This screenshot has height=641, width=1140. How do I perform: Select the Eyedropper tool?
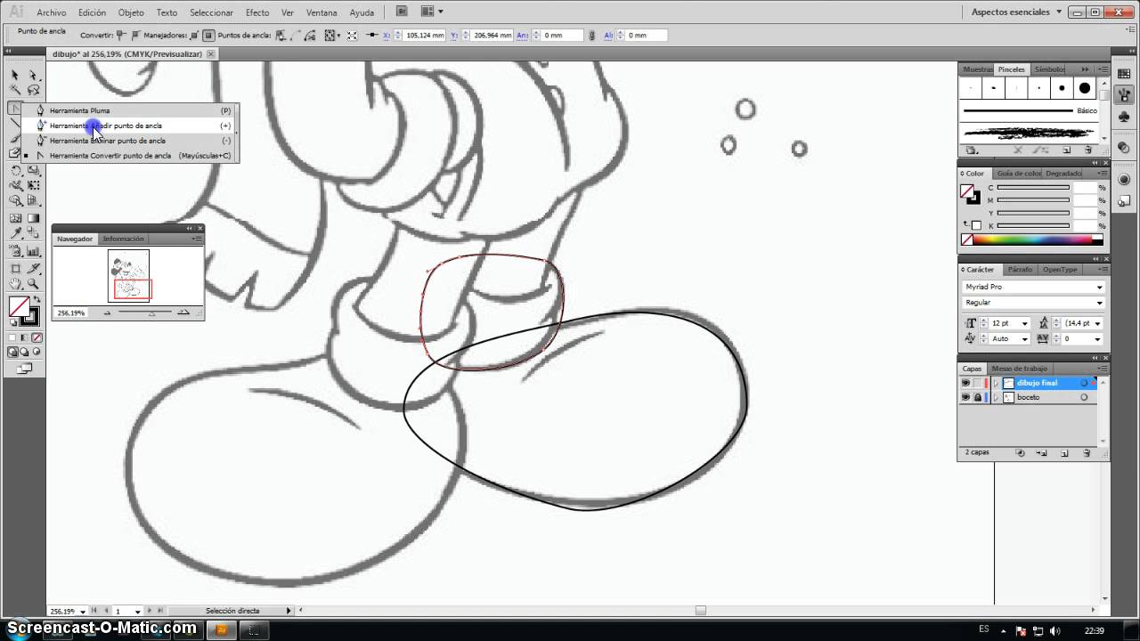(x=15, y=234)
